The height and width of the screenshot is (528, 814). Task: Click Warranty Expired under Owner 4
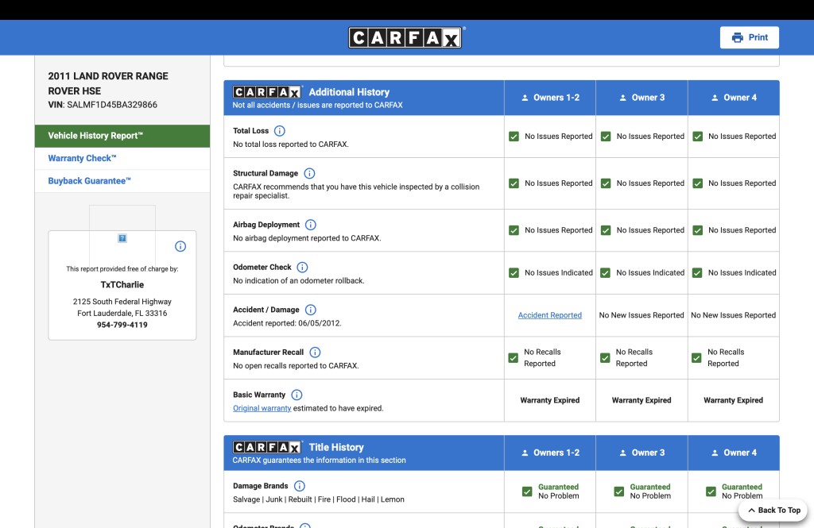pyautogui.click(x=734, y=400)
